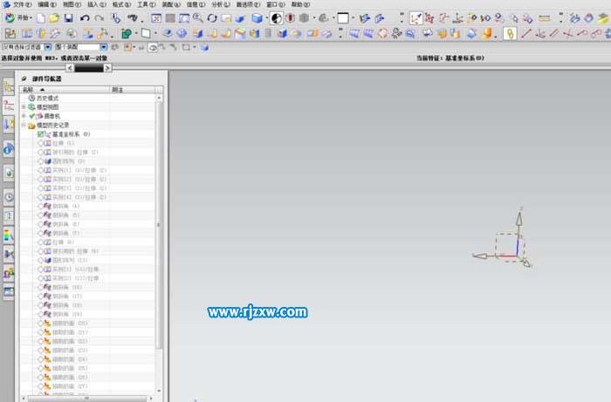Open the rendering style dropdown arrow beside cube
The width and height of the screenshot is (611, 402).
(266, 18)
